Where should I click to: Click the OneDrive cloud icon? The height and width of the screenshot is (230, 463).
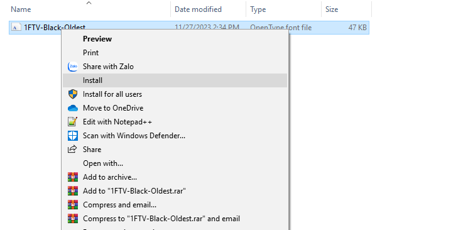73,108
